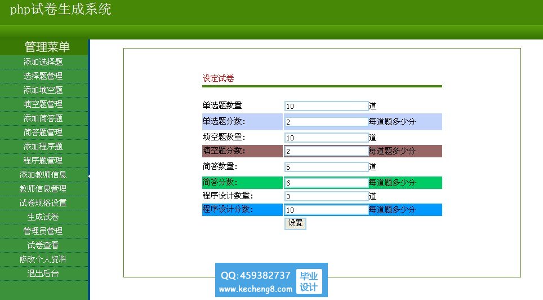Select the 单选题数量 label
The height and width of the screenshot is (300, 543).
[222, 105]
